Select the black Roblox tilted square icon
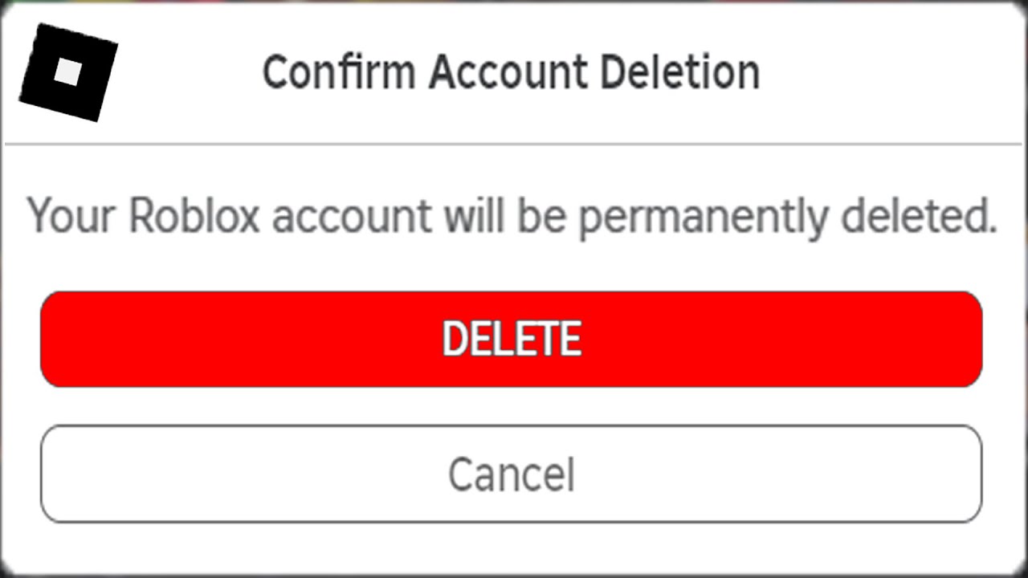 67,73
